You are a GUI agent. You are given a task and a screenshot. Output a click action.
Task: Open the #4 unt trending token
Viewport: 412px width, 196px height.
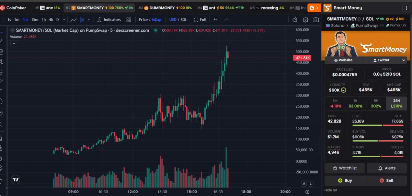(221, 8)
